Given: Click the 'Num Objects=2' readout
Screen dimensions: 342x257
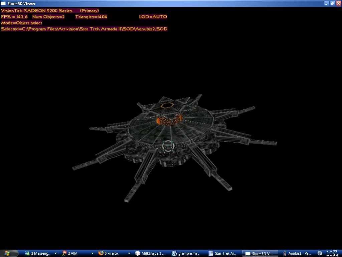Looking at the screenshot, I should (x=48, y=17).
